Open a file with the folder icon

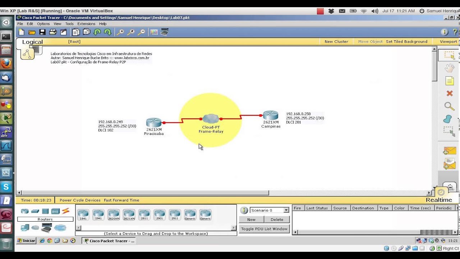click(x=32, y=32)
